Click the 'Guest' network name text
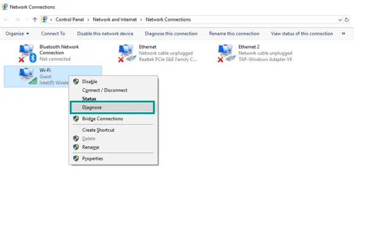 pyautogui.click(x=45, y=76)
